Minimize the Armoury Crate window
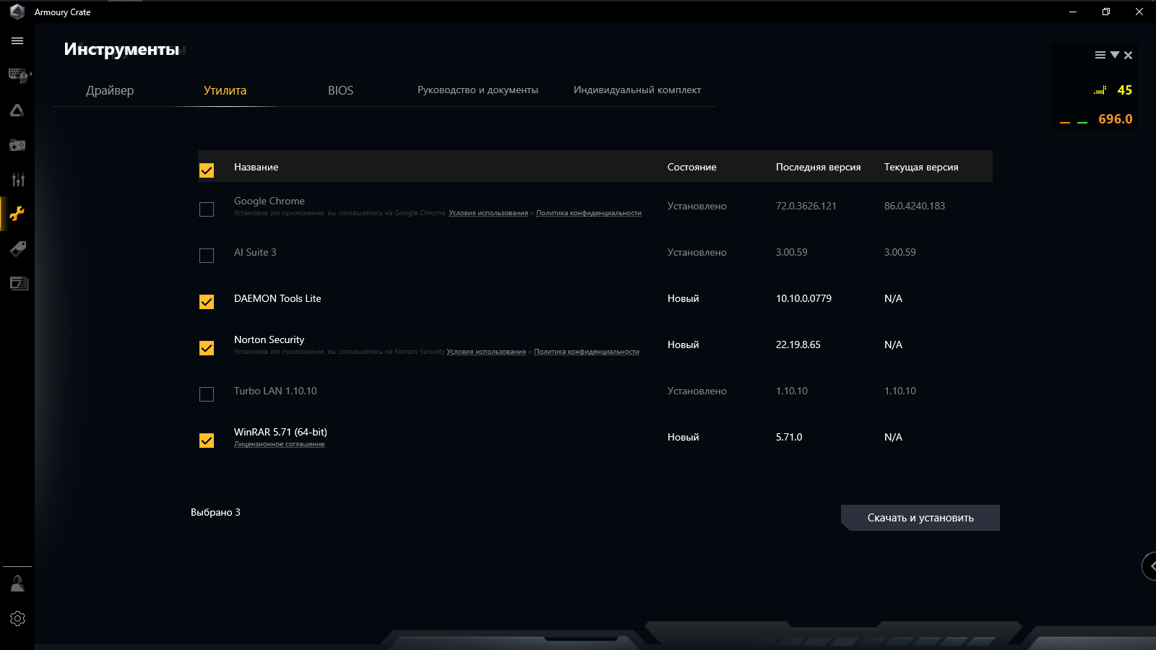The image size is (1156, 650). pos(1073,12)
